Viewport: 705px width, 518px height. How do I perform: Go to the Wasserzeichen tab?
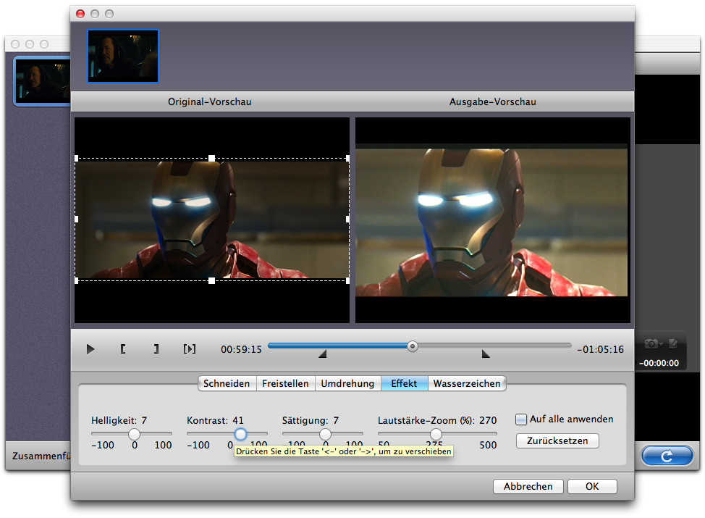[467, 383]
